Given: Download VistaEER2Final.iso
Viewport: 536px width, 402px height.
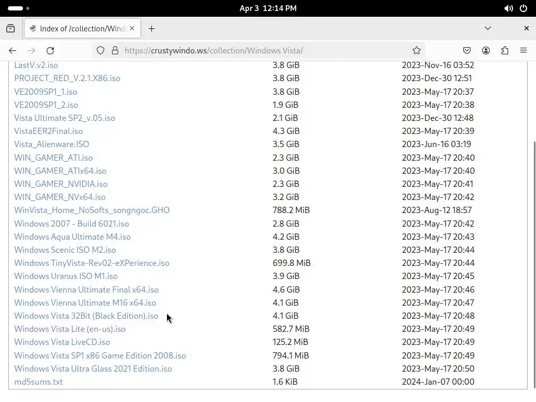Looking at the screenshot, I should [x=48, y=131].
